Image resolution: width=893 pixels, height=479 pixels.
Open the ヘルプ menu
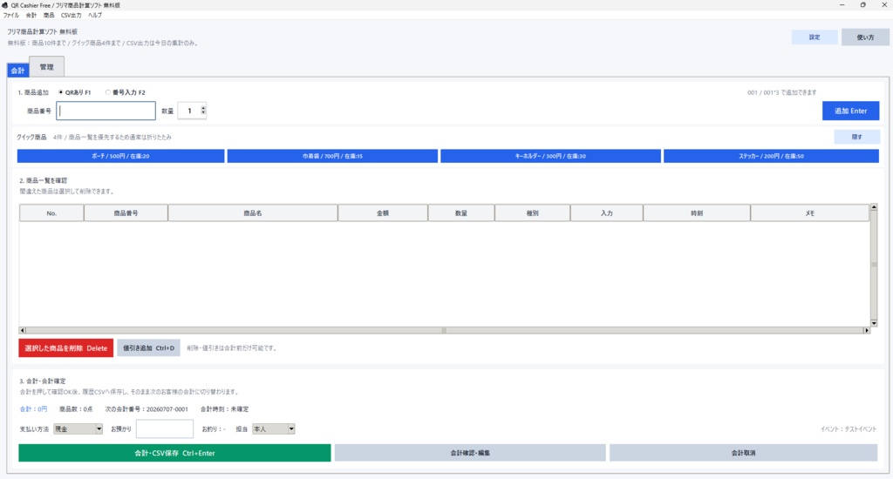coord(94,16)
